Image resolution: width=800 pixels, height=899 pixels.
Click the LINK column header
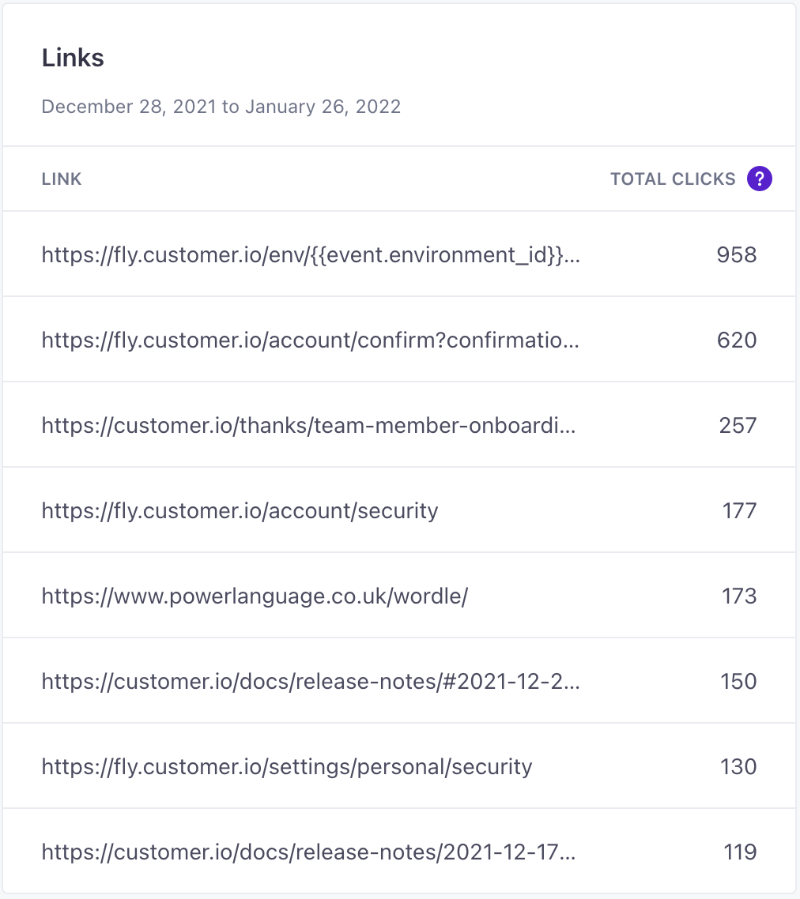pos(62,179)
